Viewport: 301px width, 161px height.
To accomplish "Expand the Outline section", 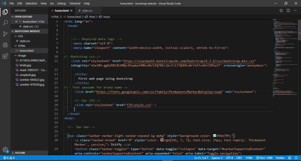I will [20, 153].
